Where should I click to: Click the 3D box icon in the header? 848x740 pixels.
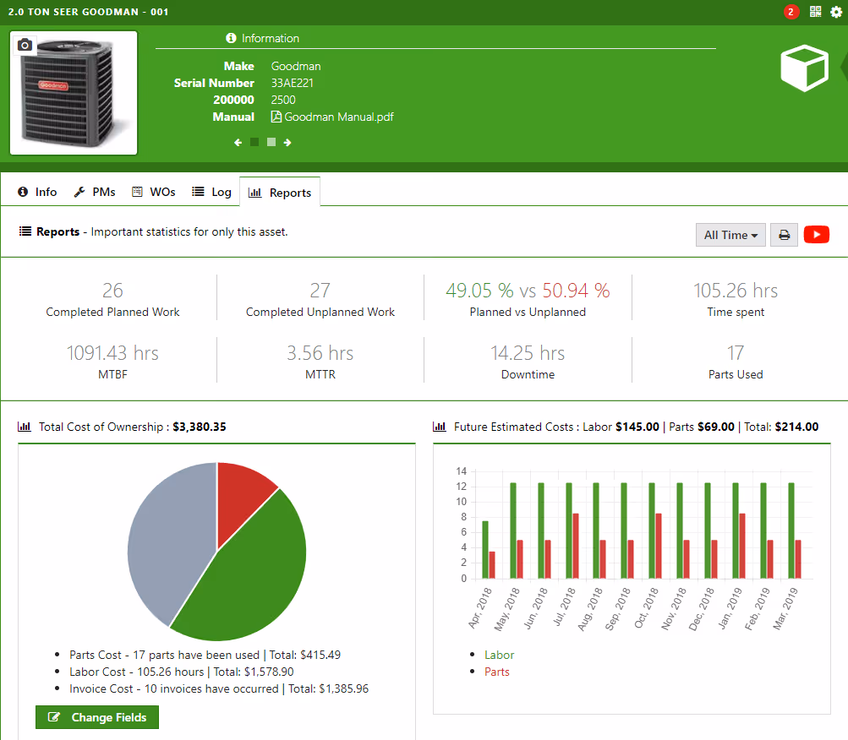803,68
